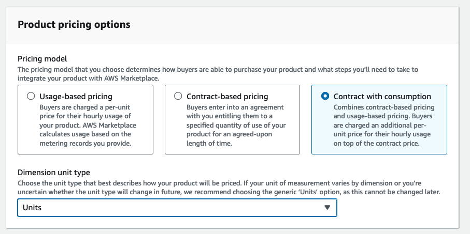Screen dimensions: 470x234
Task: Open the Dimension unit type dropdown
Action: [x=177, y=208]
